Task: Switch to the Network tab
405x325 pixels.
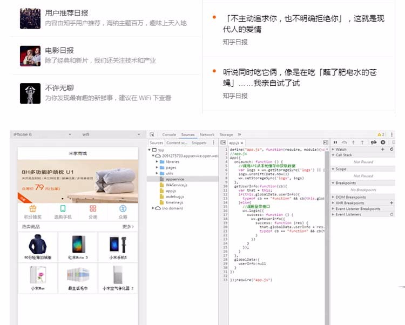Action: click(207, 134)
